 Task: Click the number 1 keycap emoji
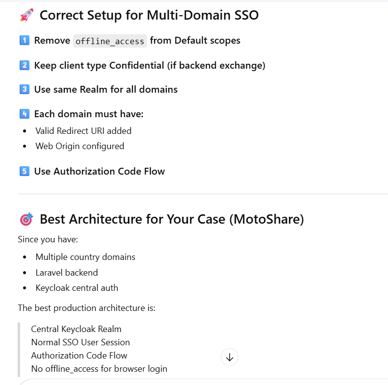[x=24, y=41]
